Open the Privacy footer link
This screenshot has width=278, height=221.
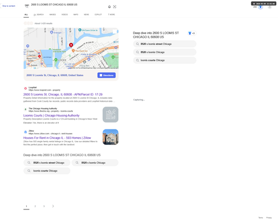(x=269, y=218)
